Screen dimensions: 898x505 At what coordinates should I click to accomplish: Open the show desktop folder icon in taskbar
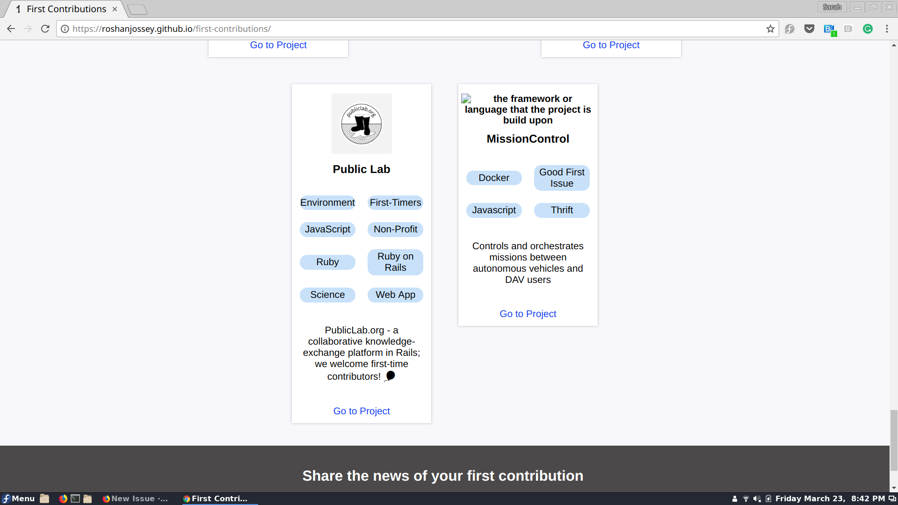click(x=44, y=498)
